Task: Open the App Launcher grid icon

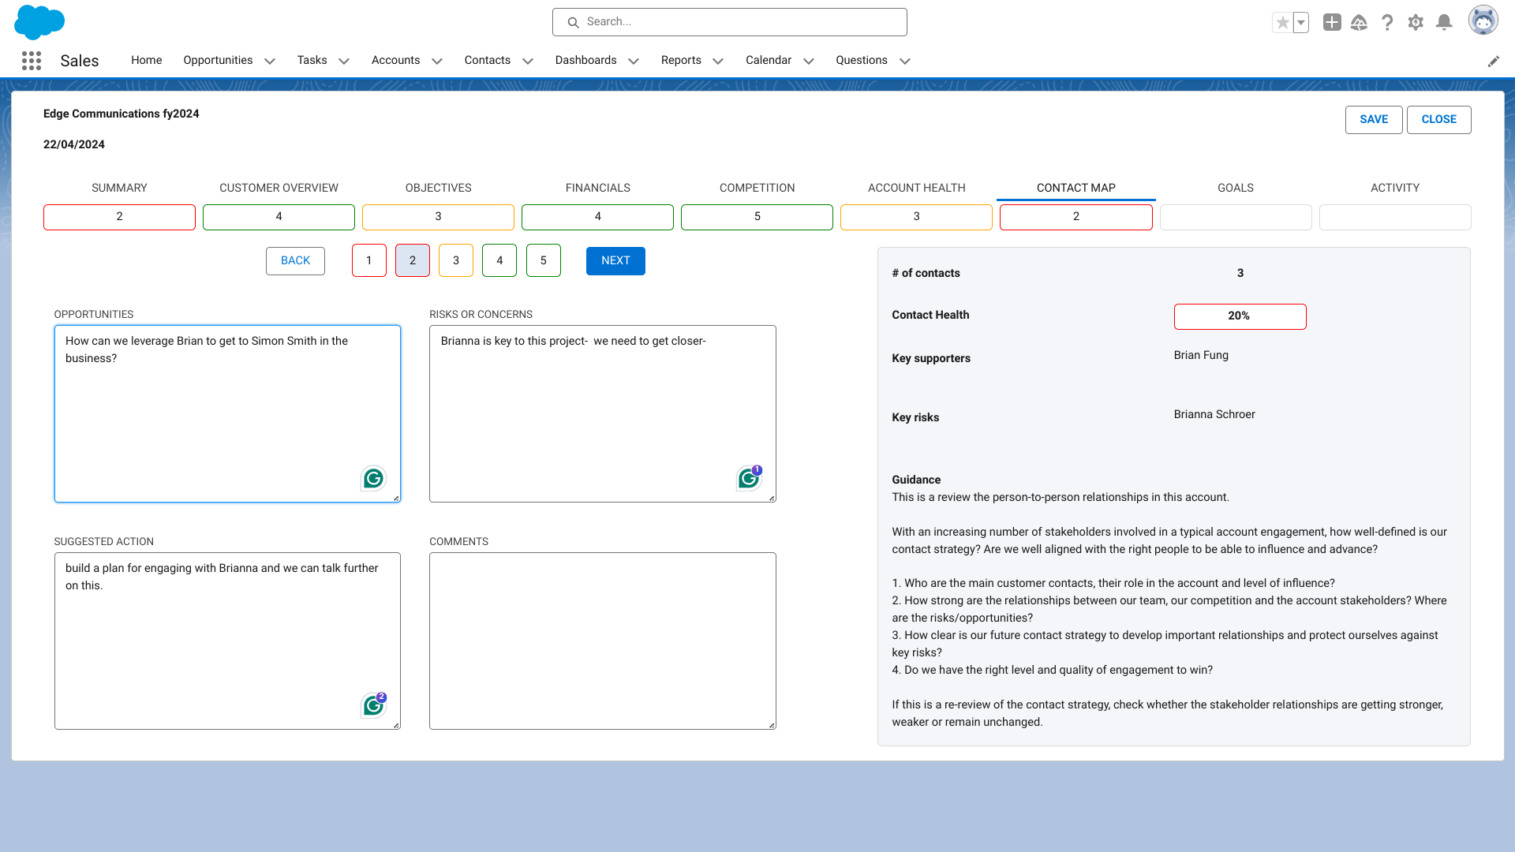Action: point(32,61)
